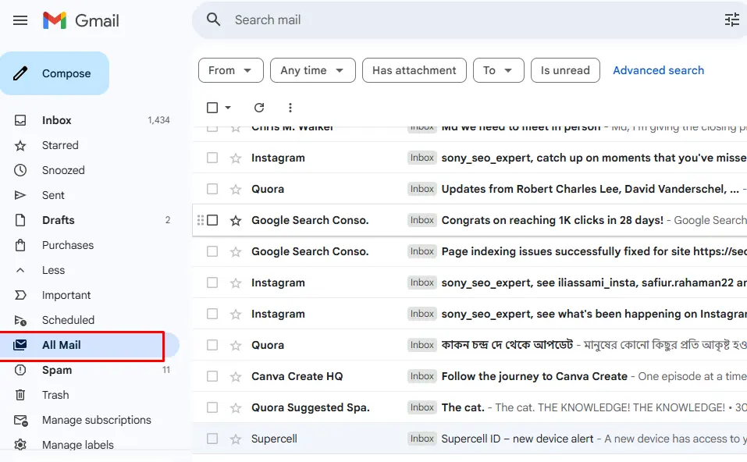Open the Spam folder
Screen dimensions: 747x462
tap(55, 370)
